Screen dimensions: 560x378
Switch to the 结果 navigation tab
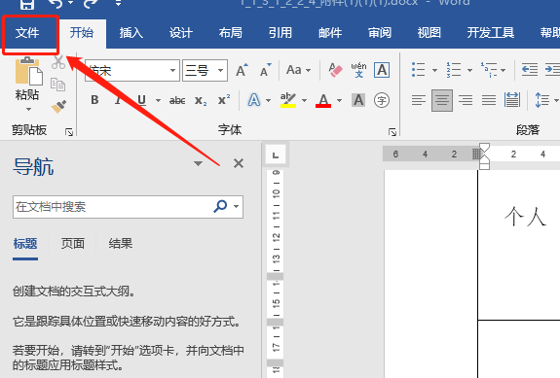coord(121,244)
